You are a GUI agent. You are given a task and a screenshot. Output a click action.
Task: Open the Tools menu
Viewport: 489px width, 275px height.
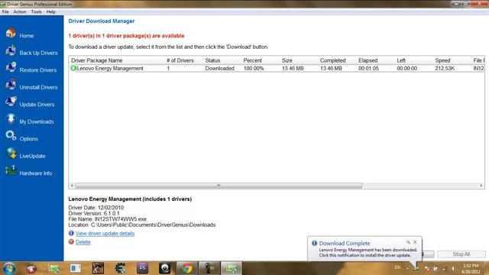tap(36, 12)
